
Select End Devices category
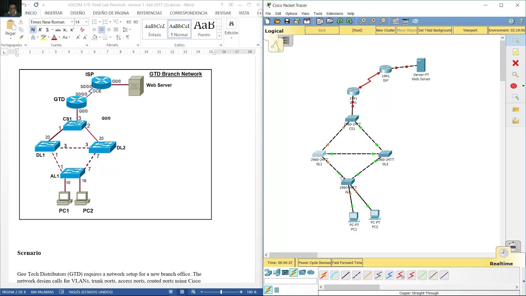tap(277, 272)
